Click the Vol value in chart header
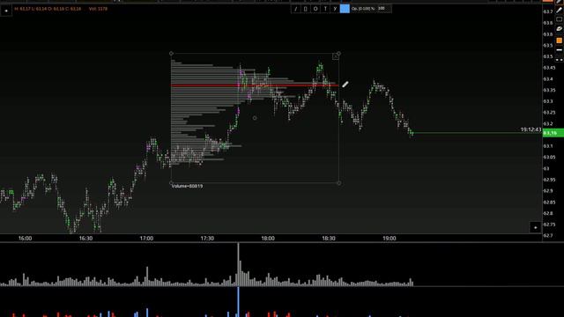 [98, 9]
